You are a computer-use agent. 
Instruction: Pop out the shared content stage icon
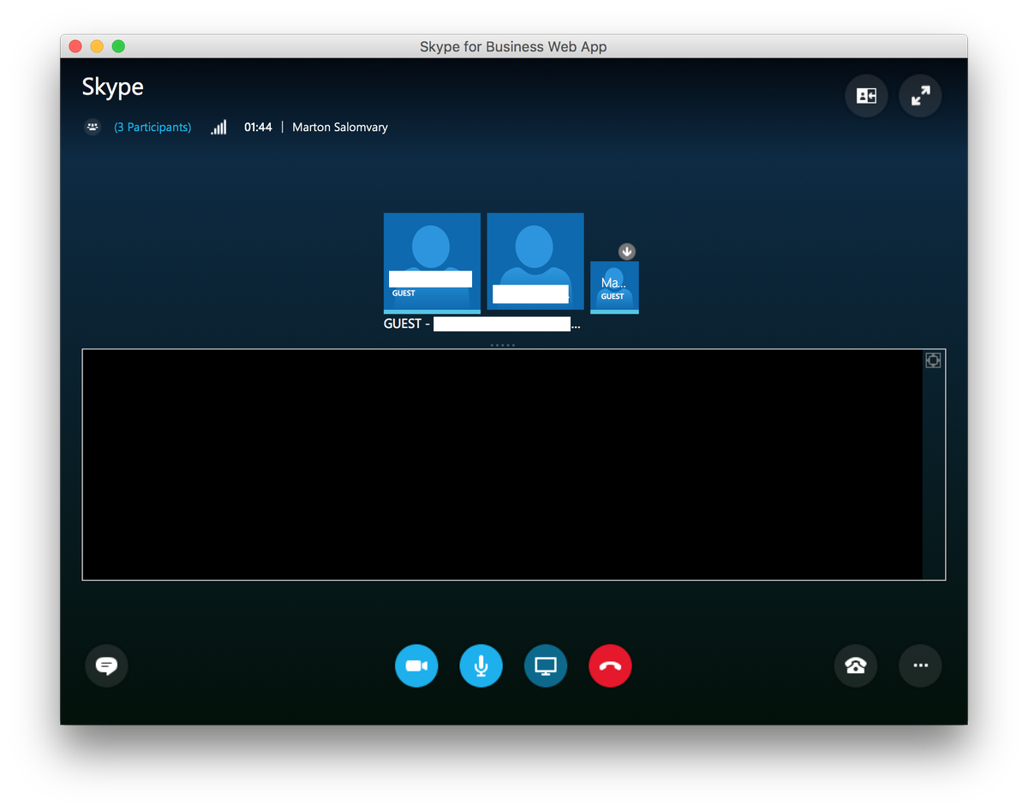point(933,361)
